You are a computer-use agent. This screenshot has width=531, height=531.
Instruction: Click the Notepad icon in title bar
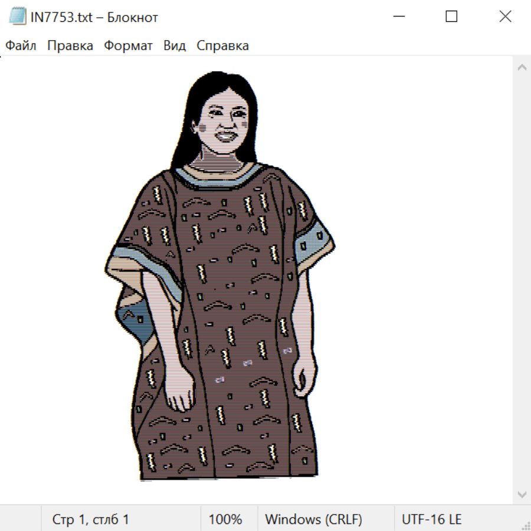tap(17, 17)
